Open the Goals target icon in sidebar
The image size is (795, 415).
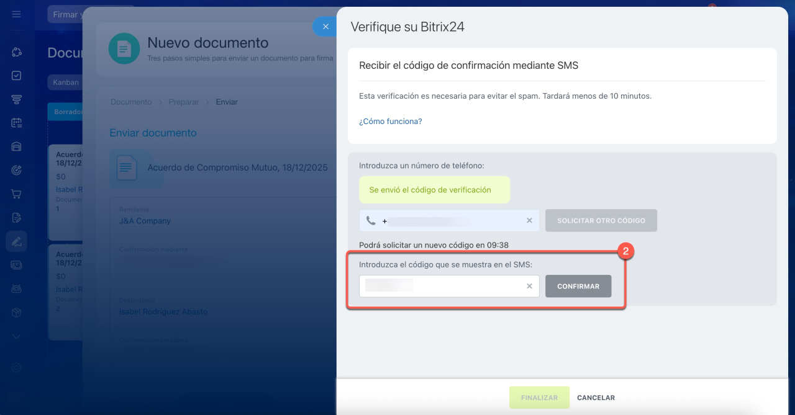[x=16, y=170]
